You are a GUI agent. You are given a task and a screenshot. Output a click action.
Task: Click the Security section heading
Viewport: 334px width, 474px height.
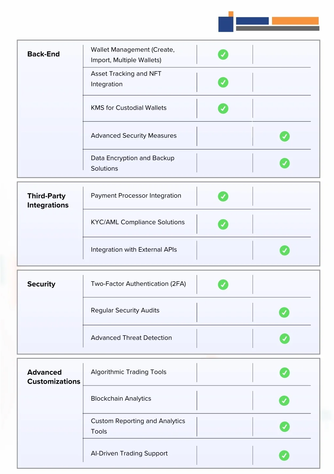[41, 284]
